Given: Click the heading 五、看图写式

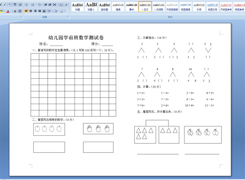Looking at the screenshot, I should click(x=160, y=112).
